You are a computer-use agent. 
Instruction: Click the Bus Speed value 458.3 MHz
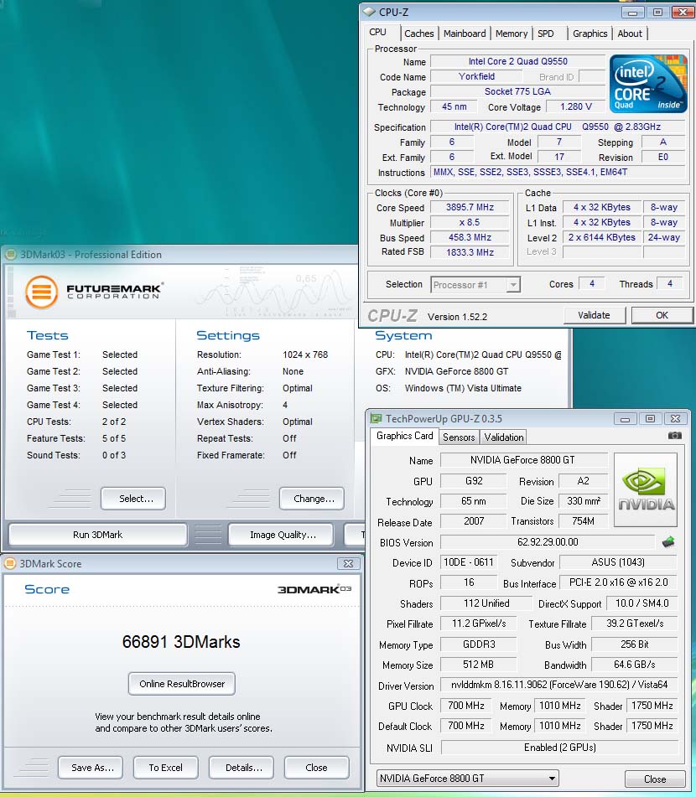470,237
